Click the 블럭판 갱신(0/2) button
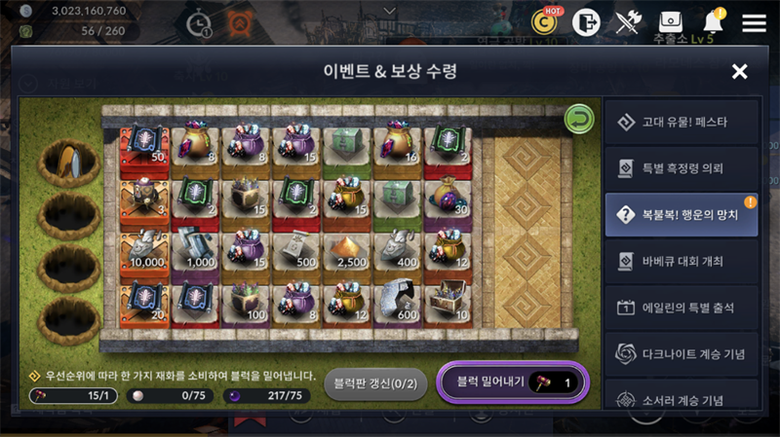 [x=375, y=383]
